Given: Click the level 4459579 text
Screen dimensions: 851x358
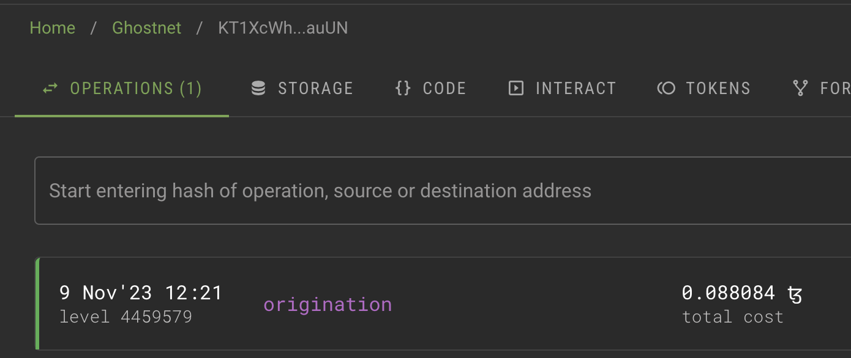Looking at the screenshot, I should coord(126,317).
